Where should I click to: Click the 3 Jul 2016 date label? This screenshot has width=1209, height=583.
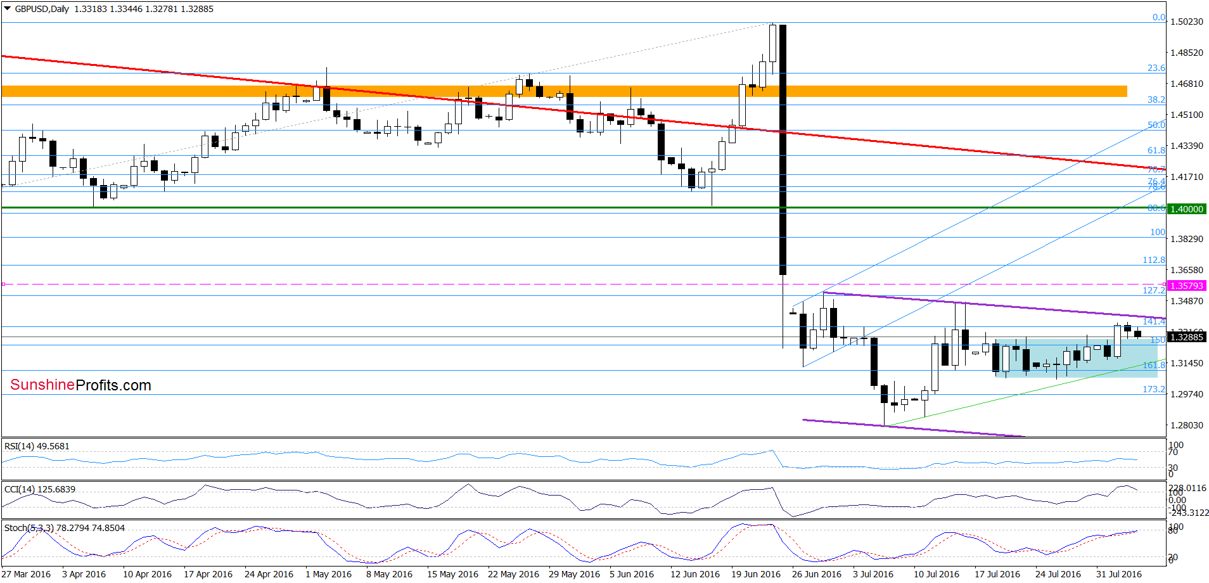[x=873, y=574]
